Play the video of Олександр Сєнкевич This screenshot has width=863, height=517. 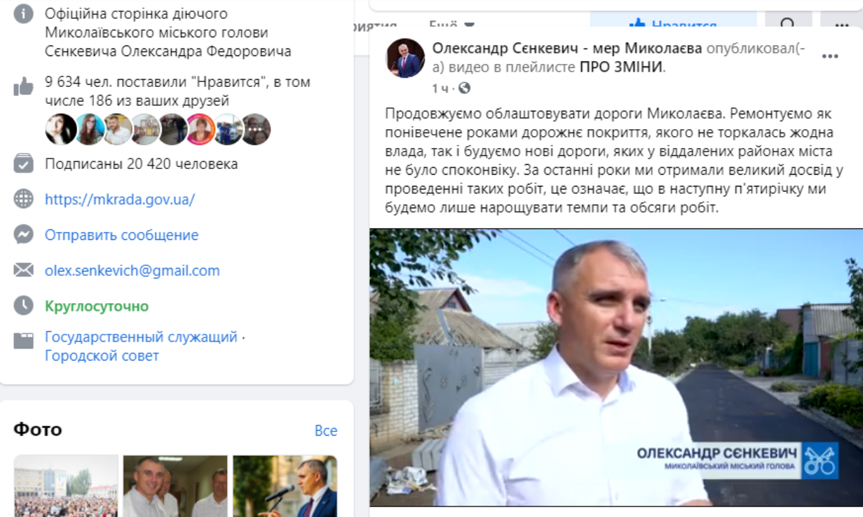[x=616, y=368]
